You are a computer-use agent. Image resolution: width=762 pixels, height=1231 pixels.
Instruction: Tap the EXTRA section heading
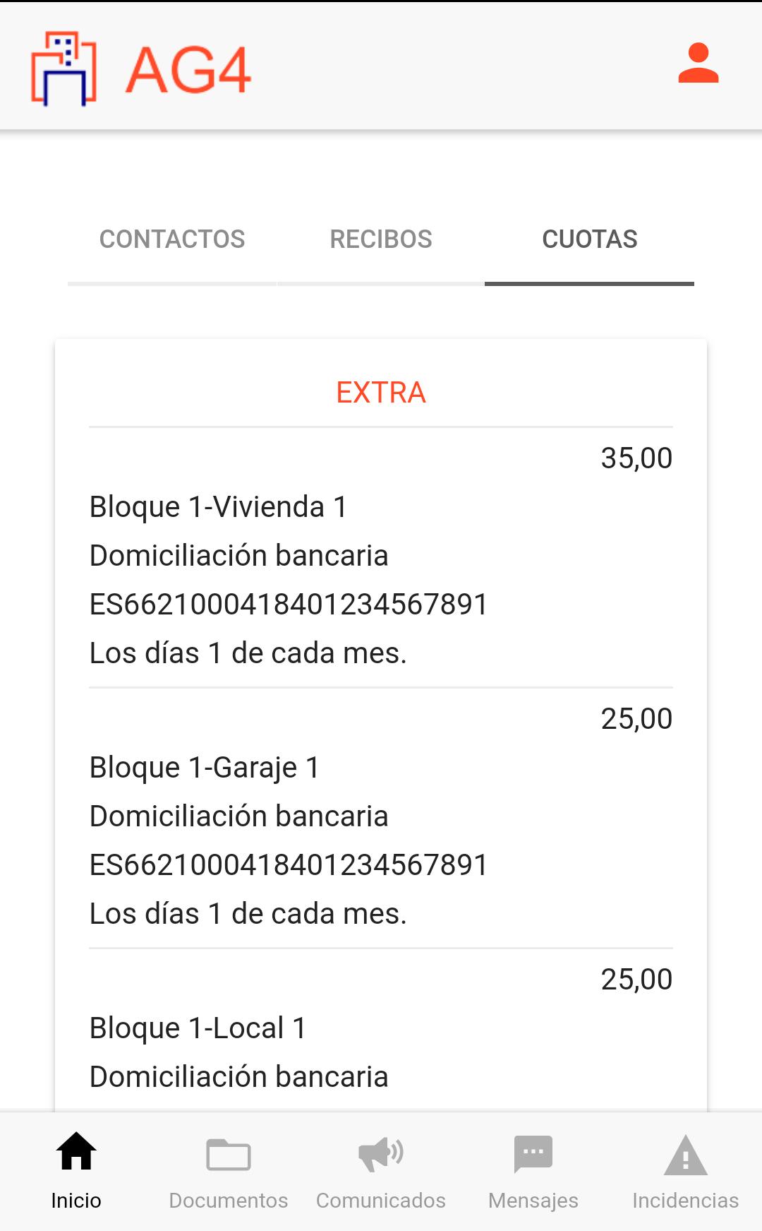381,393
